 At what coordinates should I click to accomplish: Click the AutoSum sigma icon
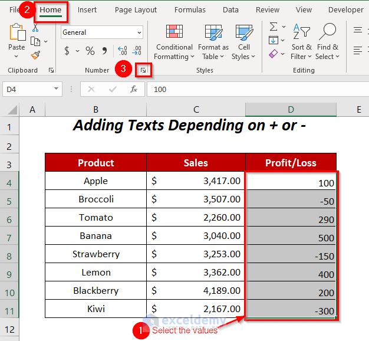tap(274, 27)
